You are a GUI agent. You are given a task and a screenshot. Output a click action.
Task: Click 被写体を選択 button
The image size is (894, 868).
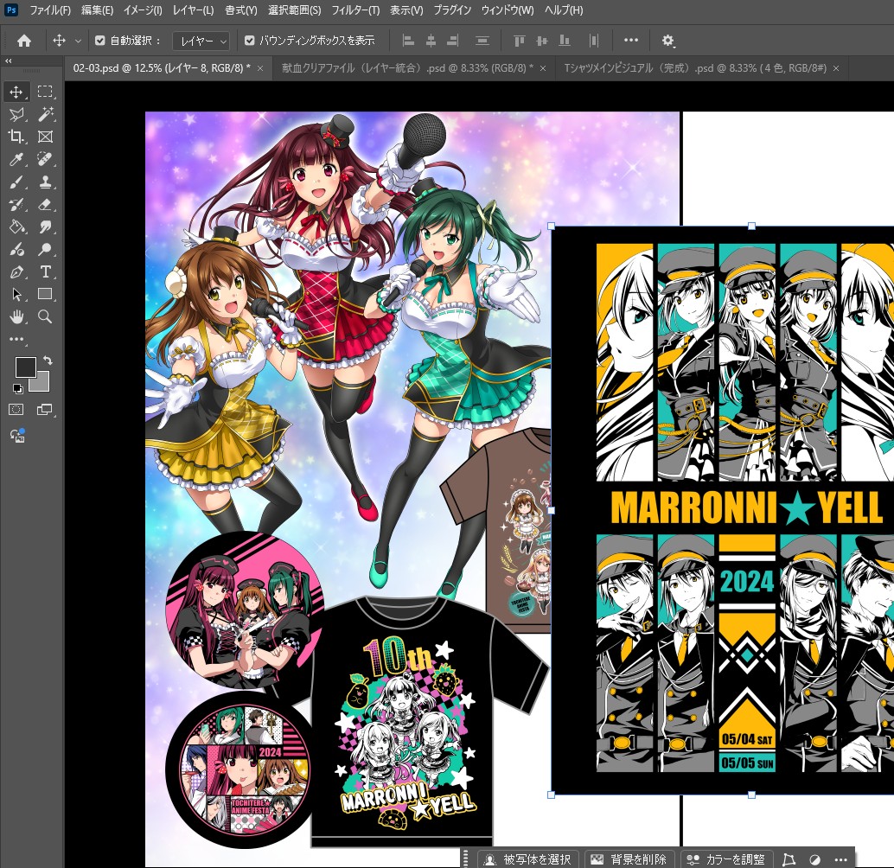pos(528,858)
